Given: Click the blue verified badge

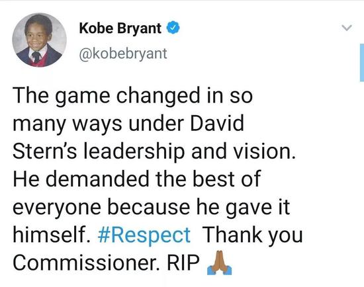Looking at the screenshot, I should pyautogui.click(x=173, y=28).
